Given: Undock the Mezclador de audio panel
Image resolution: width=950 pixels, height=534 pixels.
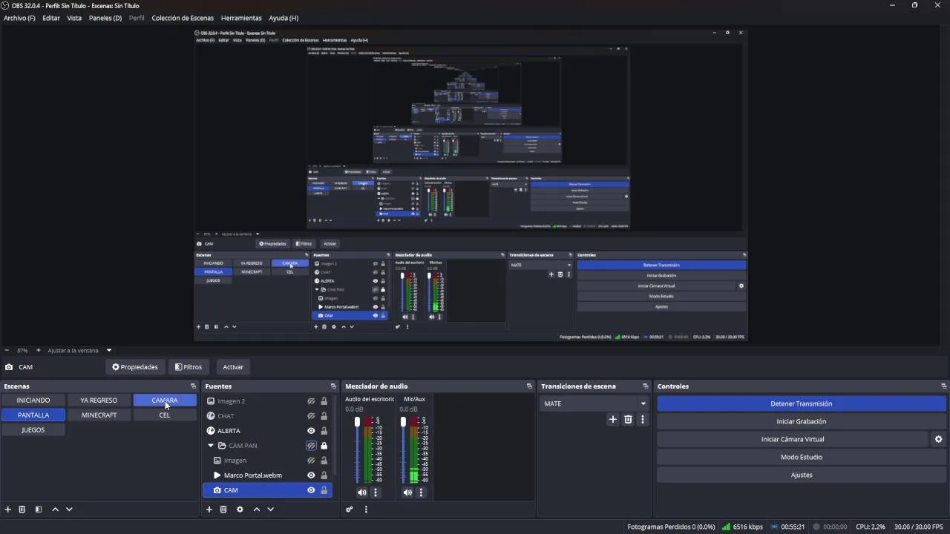Looking at the screenshot, I should pyautogui.click(x=529, y=386).
